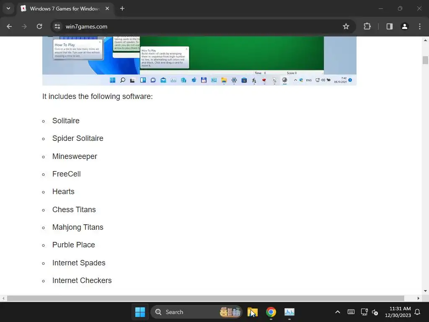Click the 'It includes the following software' text
The image size is (429, 322).
(x=97, y=96)
